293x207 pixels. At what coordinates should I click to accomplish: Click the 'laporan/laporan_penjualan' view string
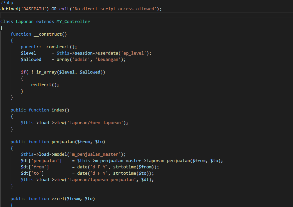click(102, 180)
